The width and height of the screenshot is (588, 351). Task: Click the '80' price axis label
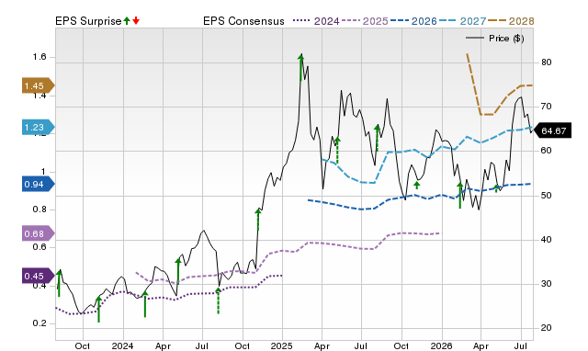tap(547, 62)
